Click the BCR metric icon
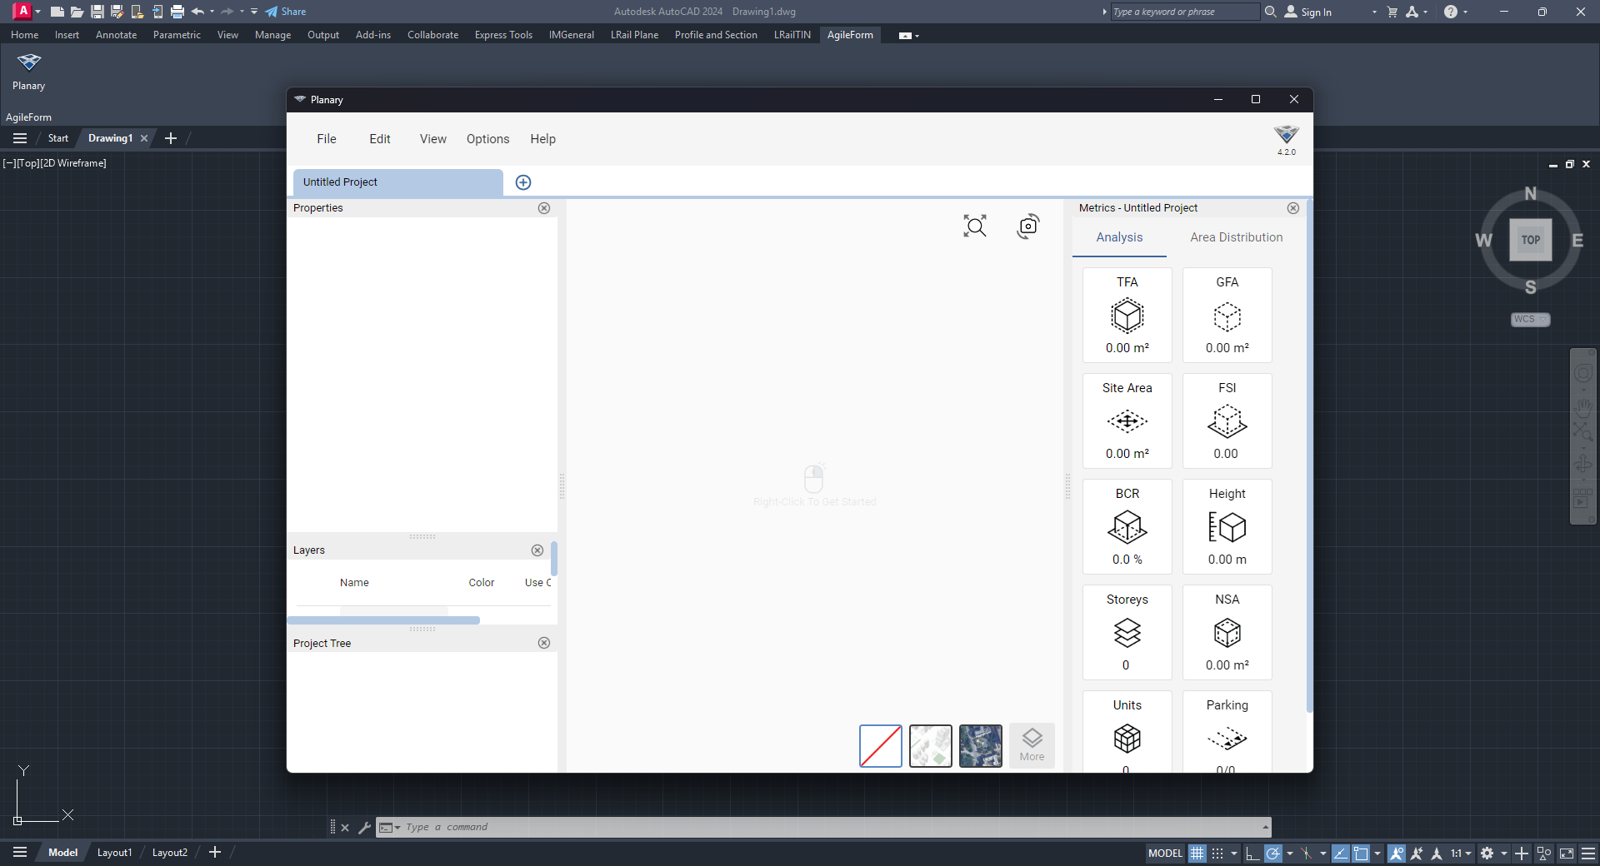Screen dimensions: 1600x866 pyautogui.click(x=1127, y=527)
